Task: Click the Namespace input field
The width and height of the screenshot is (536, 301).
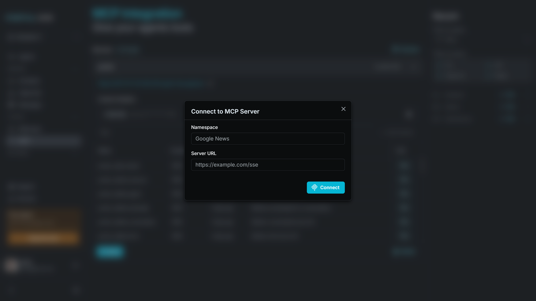Action: [x=268, y=139]
